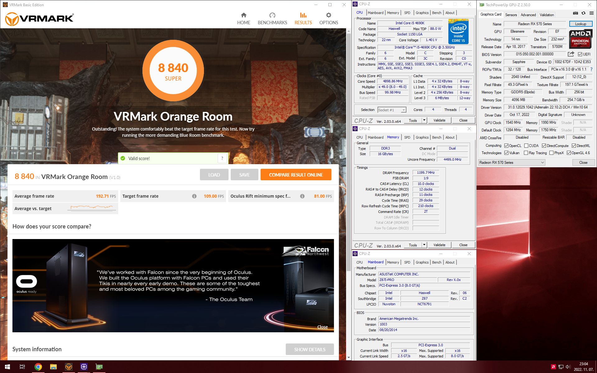Toggle UEFI checkbox in GPU-Z
The image size is (597, 373).
pos(580,54)
